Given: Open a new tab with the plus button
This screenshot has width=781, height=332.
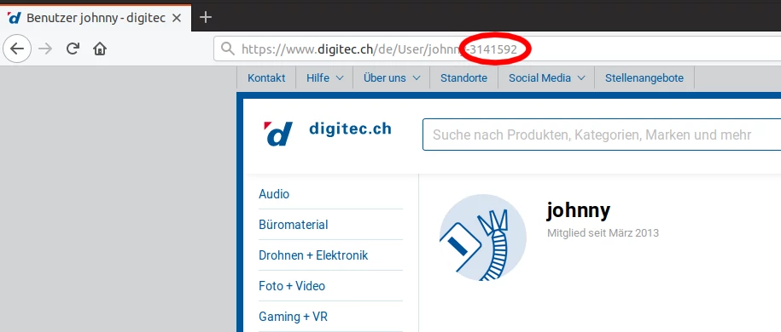Looking at the screenshot, I should point(205,17).
